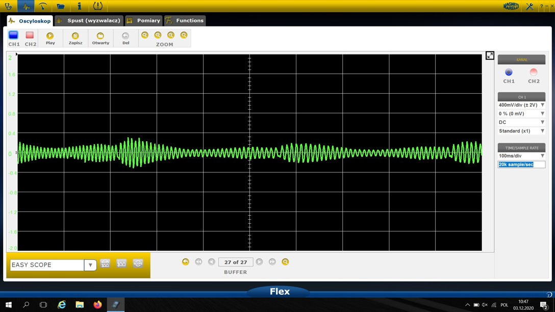Click the 20k sample/sec field
Image resolution: width=555 pixels, height=312 pixels.
click(x=521, y=165)
